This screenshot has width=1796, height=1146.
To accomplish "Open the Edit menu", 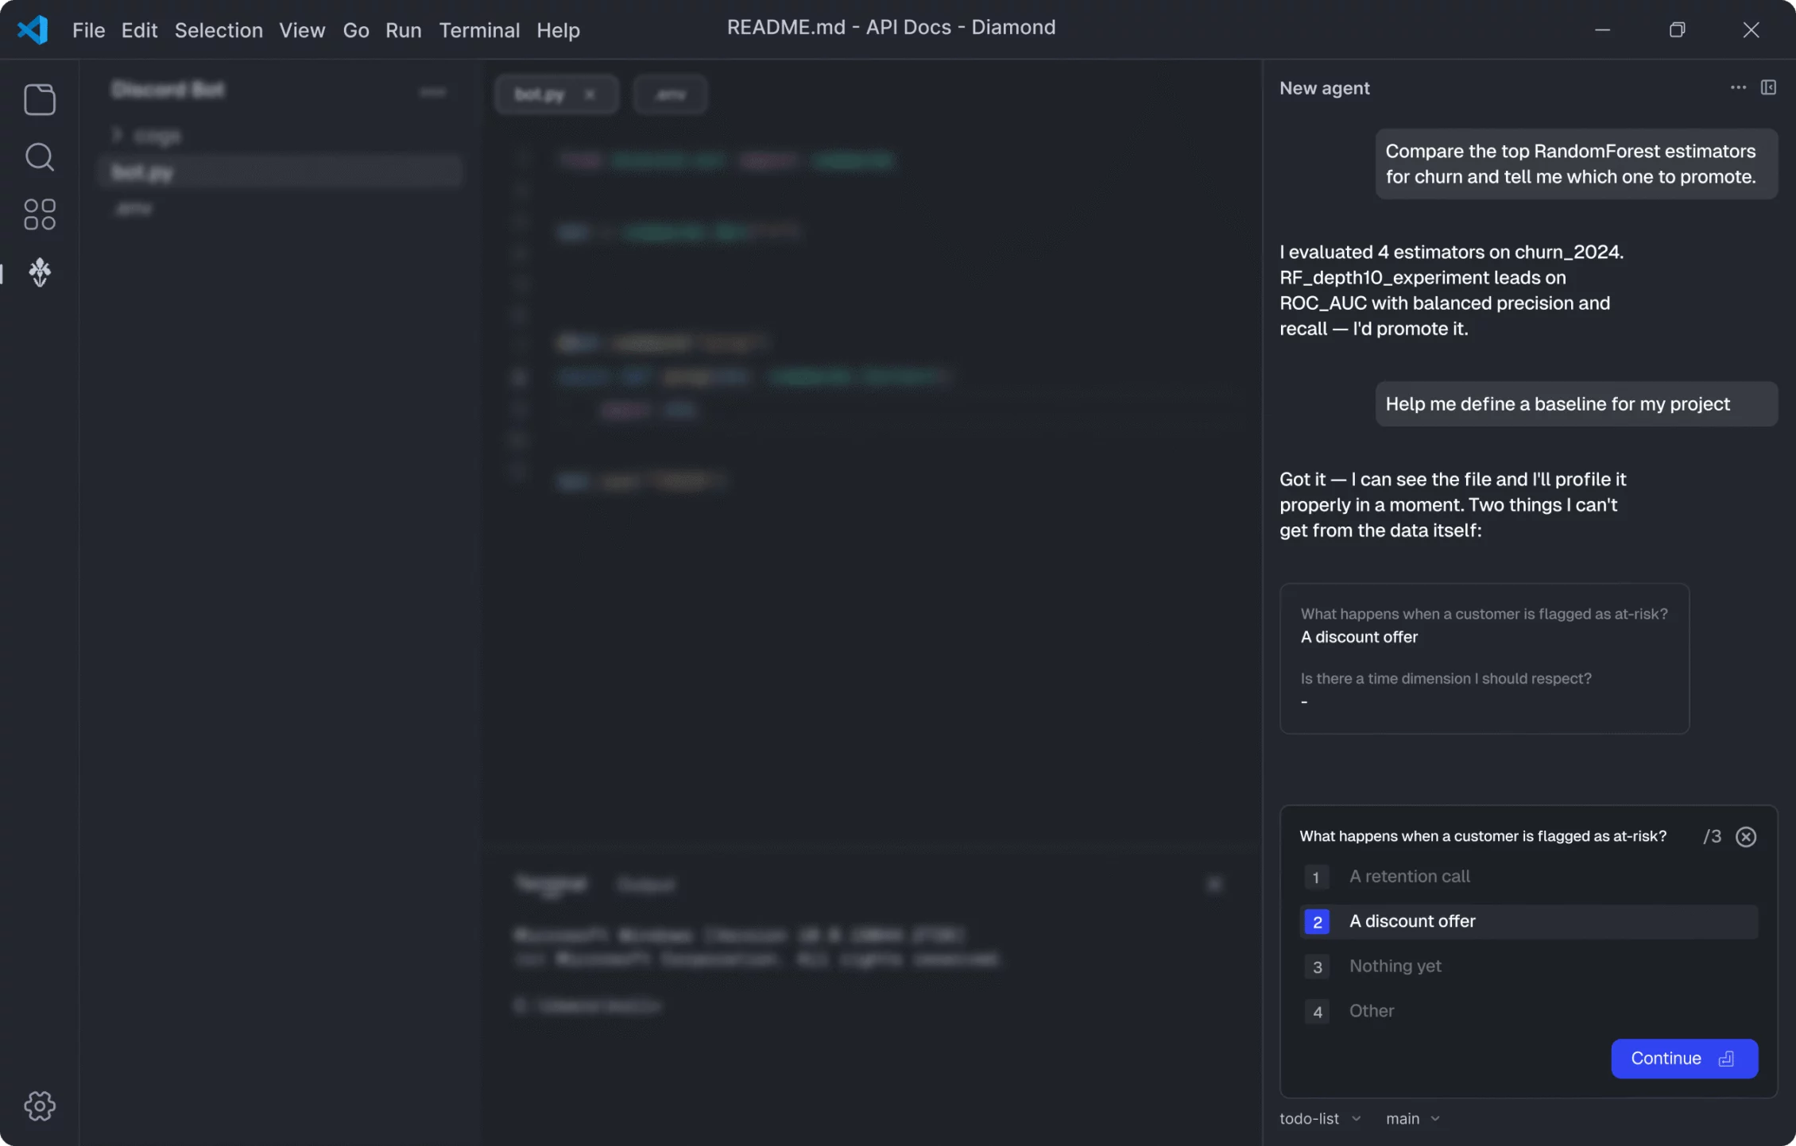I will coord(139,30).
